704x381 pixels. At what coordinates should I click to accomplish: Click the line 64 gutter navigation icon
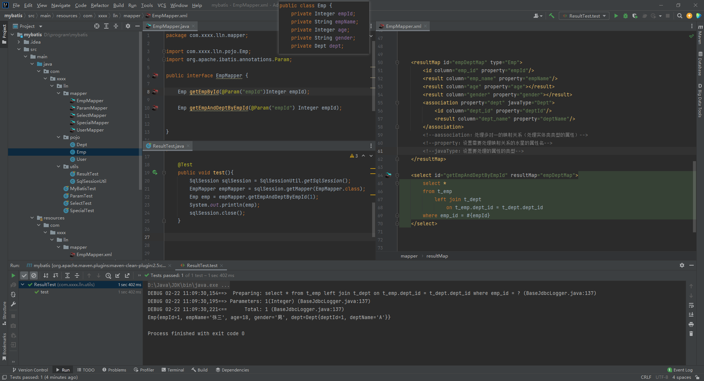coord(388,175)
